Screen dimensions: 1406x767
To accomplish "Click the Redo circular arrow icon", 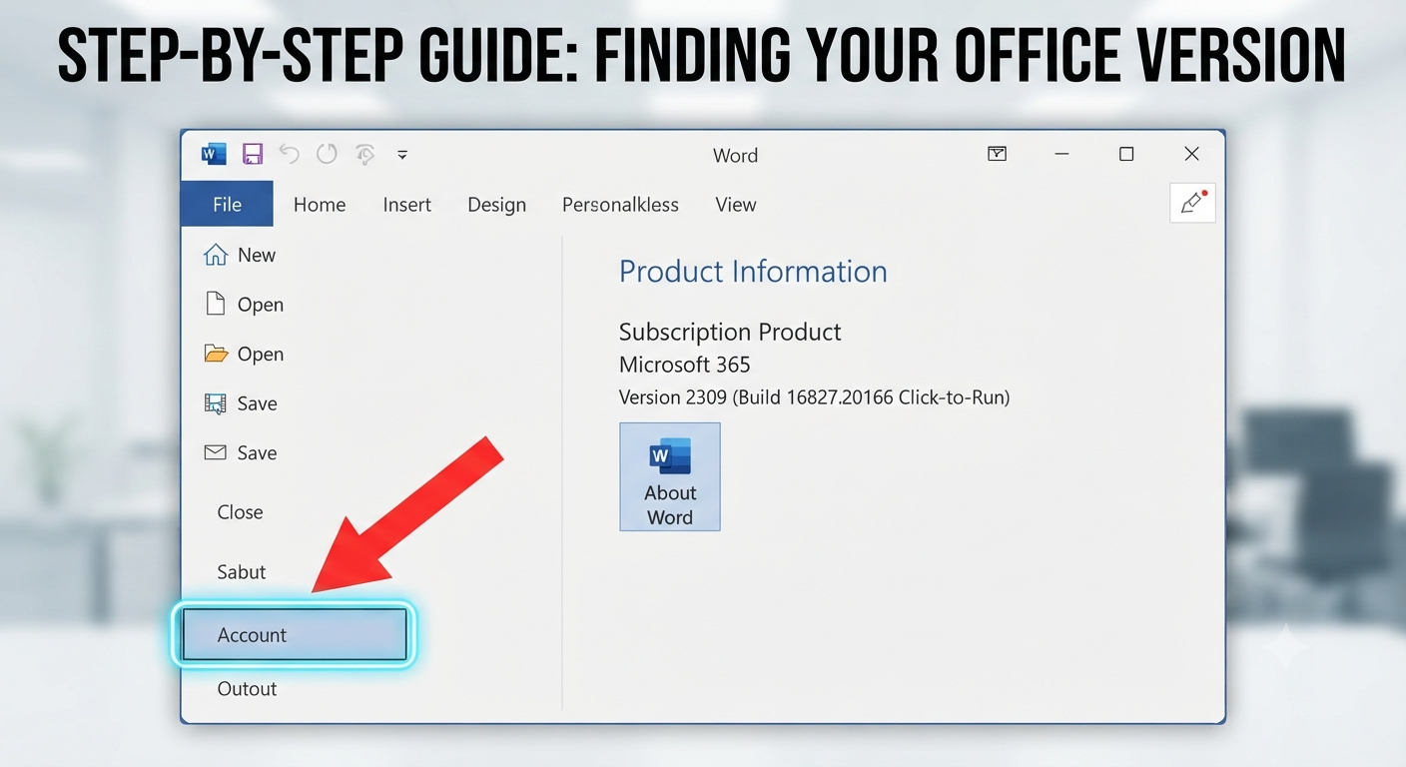I will pos(327,154).
